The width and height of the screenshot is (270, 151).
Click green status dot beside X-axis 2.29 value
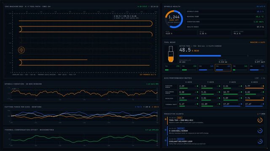click(198, 86)
